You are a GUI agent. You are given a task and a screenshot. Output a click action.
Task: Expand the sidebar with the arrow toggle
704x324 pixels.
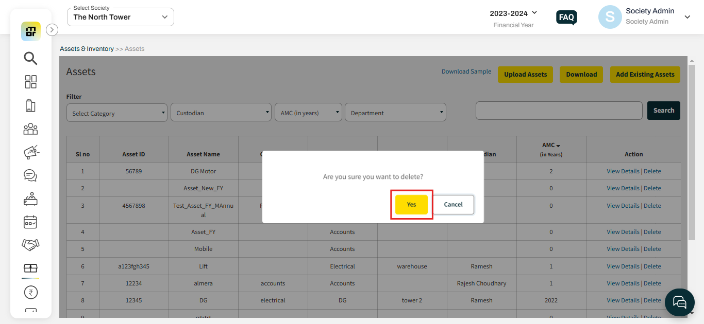(x=52, y=30)
